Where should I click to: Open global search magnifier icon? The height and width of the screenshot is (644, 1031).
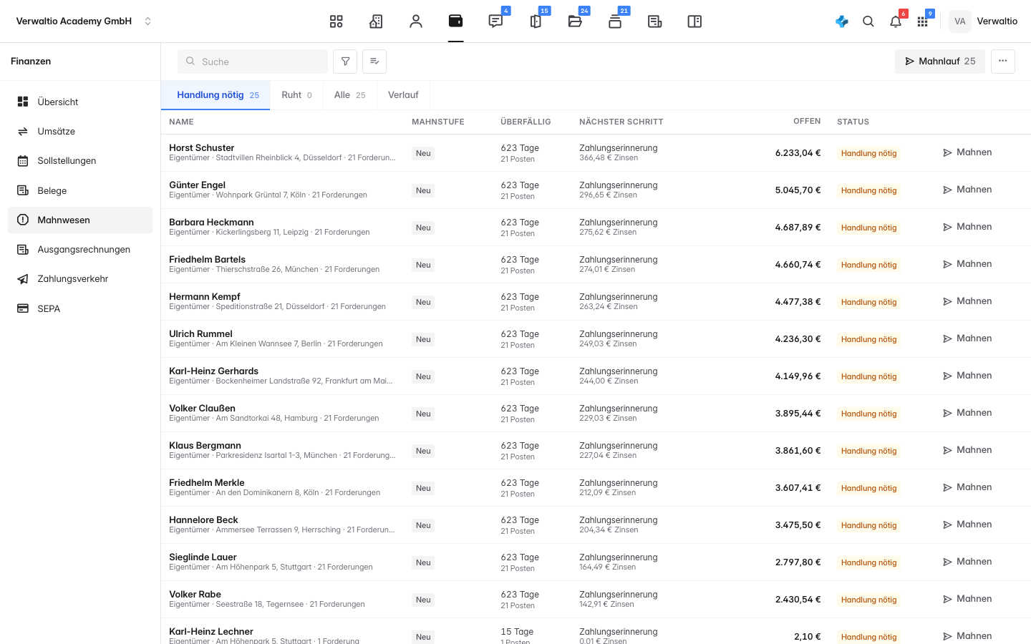click(x=868, y=21)
